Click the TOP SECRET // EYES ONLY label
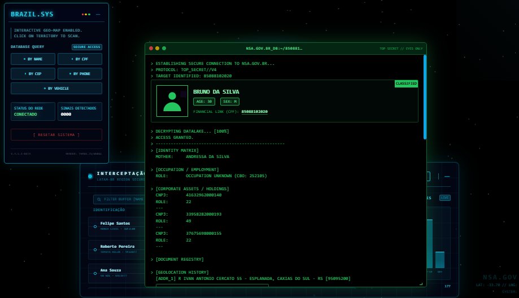The height and width of the screenshot is (298, 519). click(x=401, y=49)
